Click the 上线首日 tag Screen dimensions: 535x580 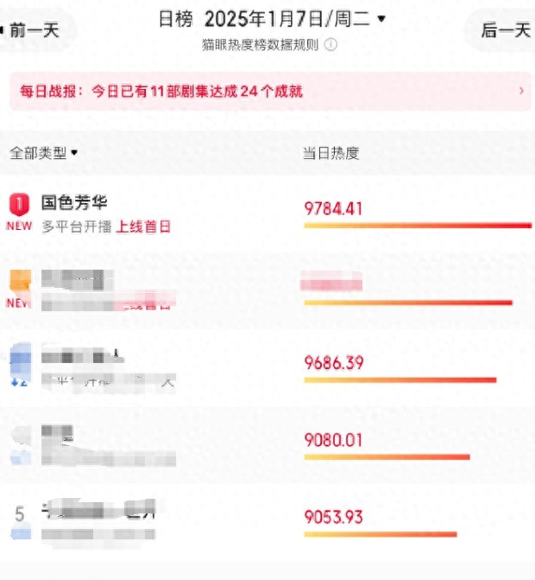pos(144,226)
